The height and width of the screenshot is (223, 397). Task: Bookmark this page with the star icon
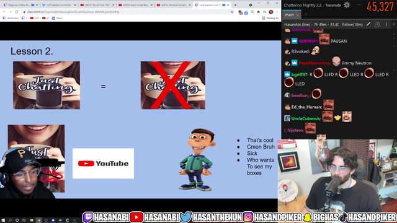coord(232,12)
